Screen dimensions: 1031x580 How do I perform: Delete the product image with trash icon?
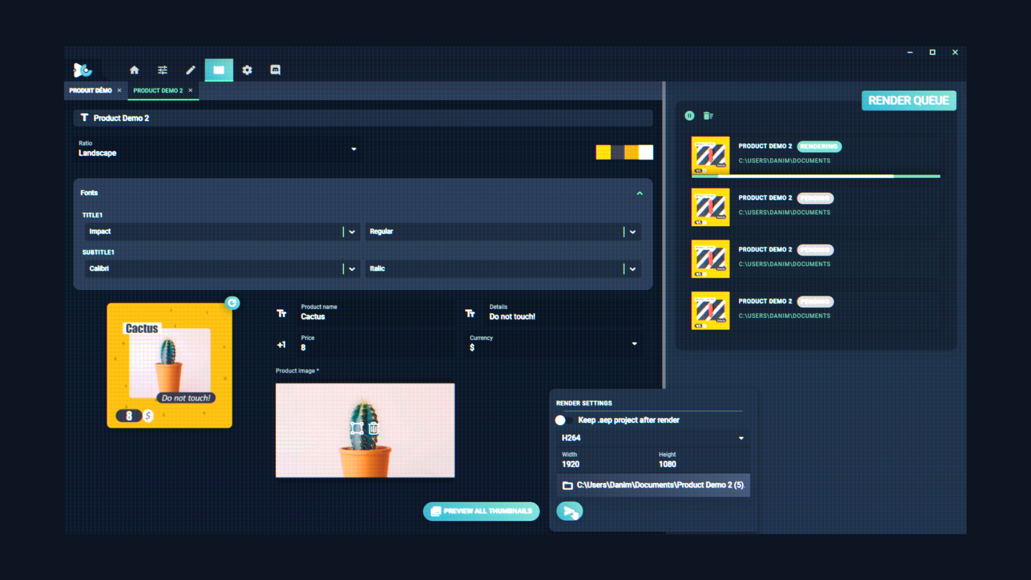pos(374,428)
